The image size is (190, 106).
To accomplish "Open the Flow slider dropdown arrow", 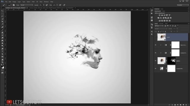I will pos(57,5).
